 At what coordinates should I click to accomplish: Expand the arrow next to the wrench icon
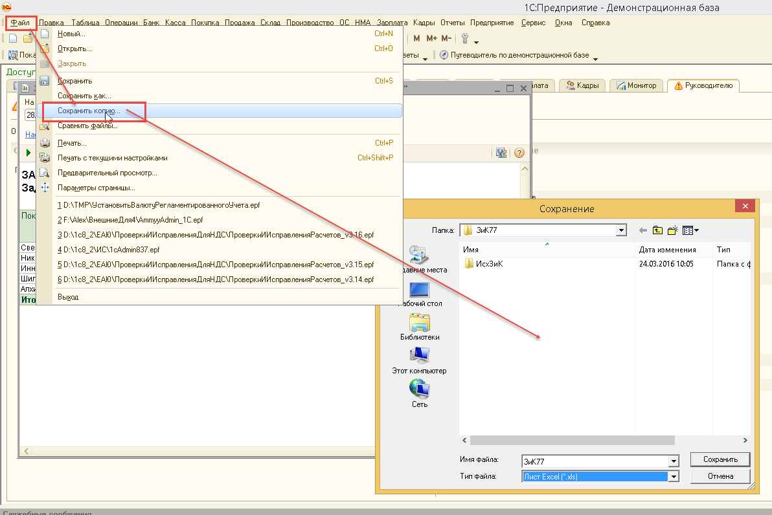(x=476, y=42)
